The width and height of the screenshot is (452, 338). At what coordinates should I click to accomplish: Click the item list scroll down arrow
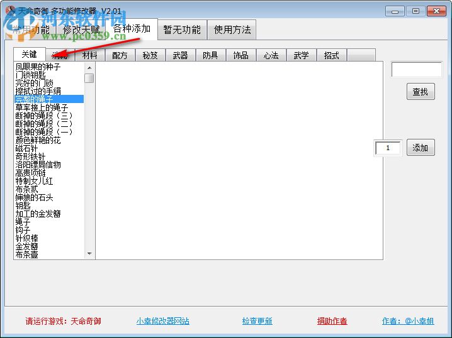[x=89, y=254]
